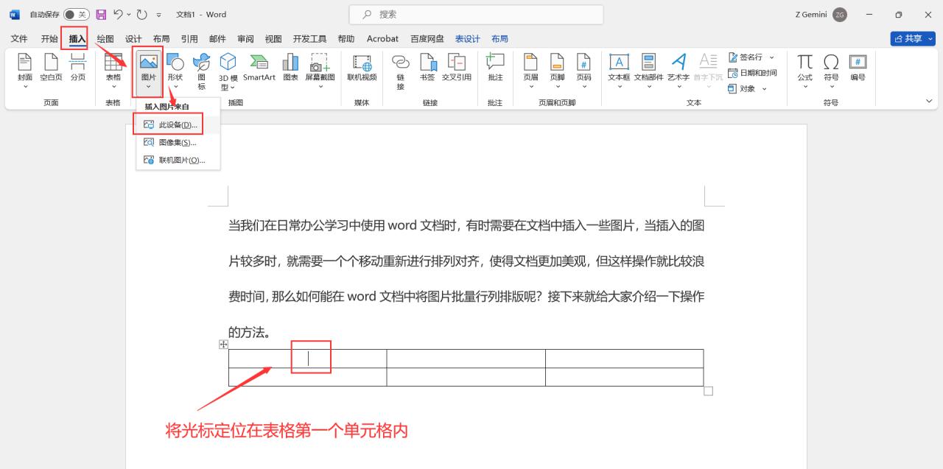This screenshot has height=469, width=943.
Task: Insert a 封面 cover page
Action: 25,71
